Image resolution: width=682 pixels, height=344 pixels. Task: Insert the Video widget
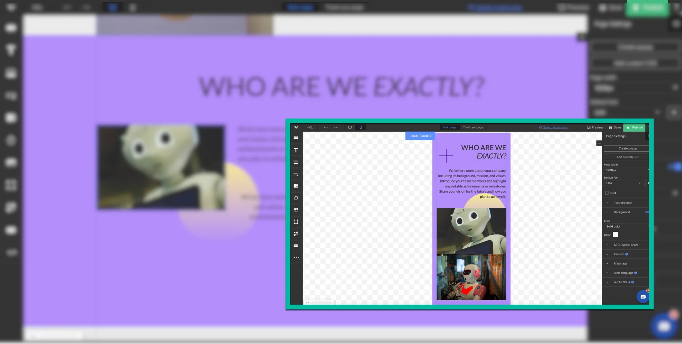(296, 245)
